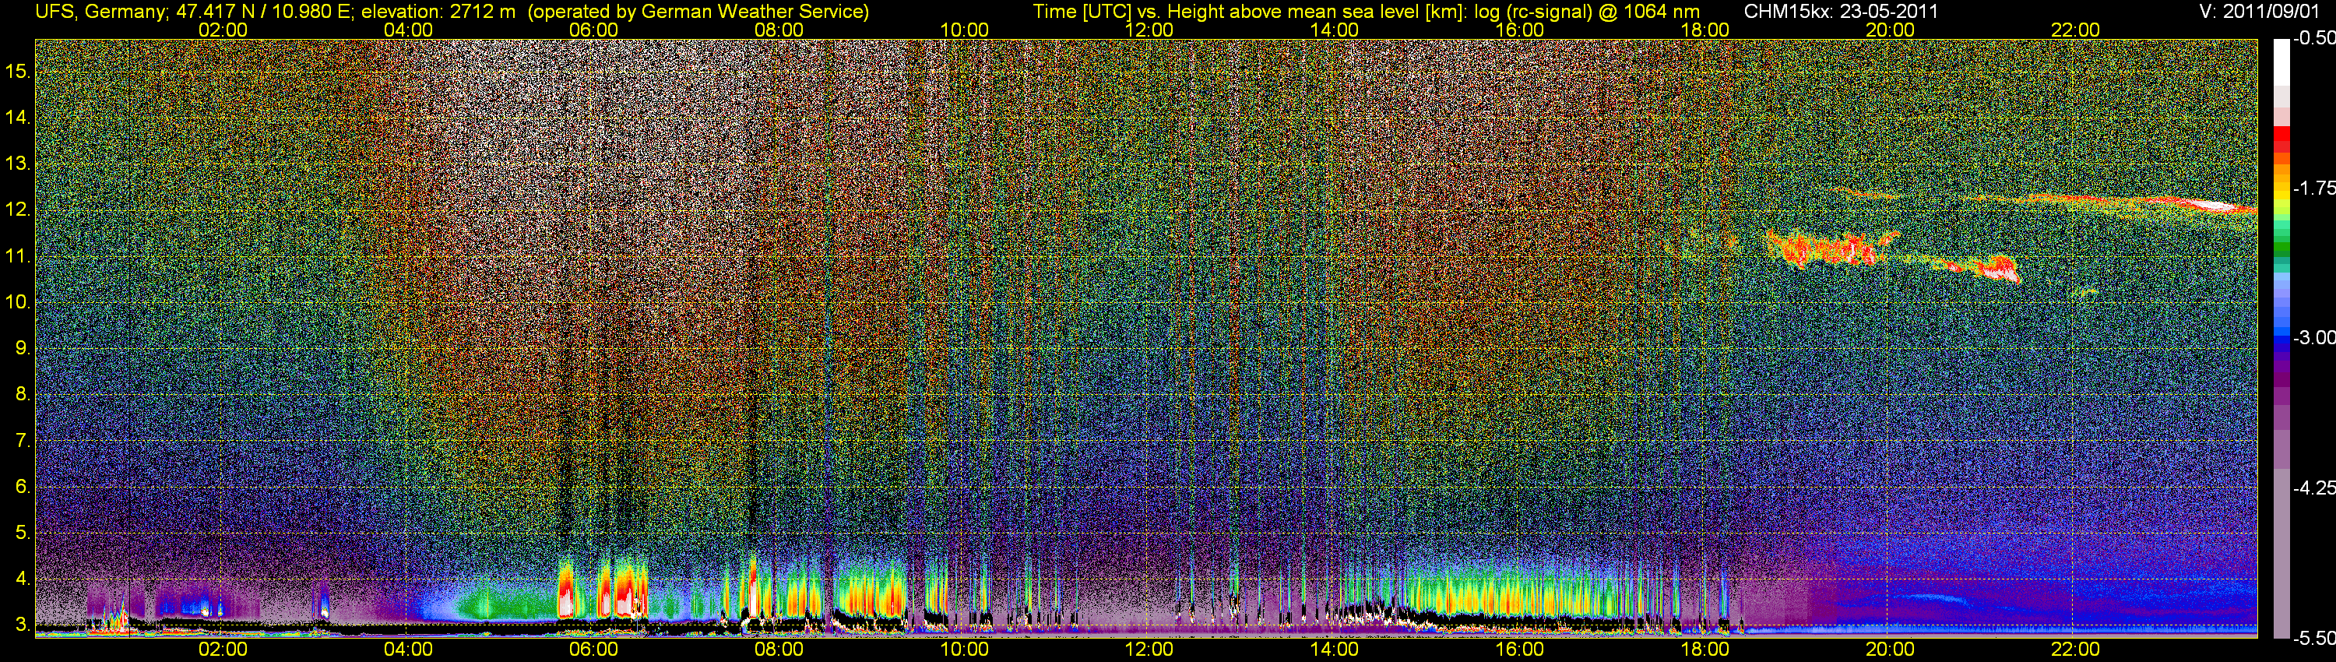Click the red cloud patch near 11 km
The image size is (2336, 662).
click(1824, 250)
